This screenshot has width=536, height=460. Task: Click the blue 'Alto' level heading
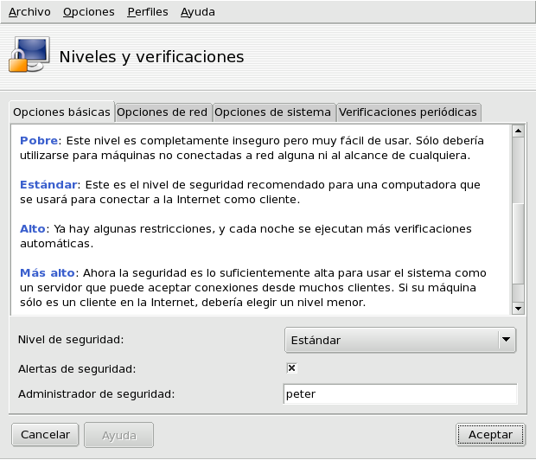33,229
